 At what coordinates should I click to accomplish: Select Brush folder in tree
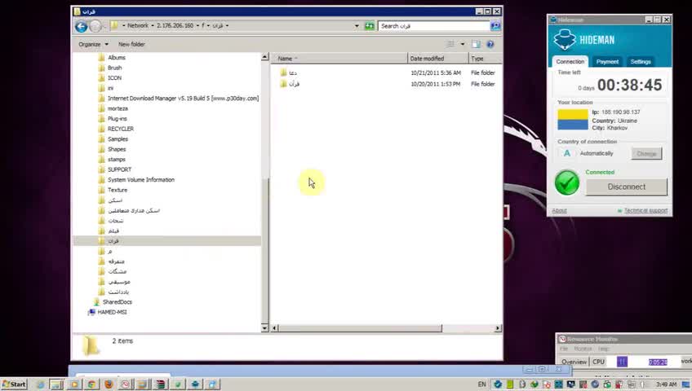[x=115, y=68]
